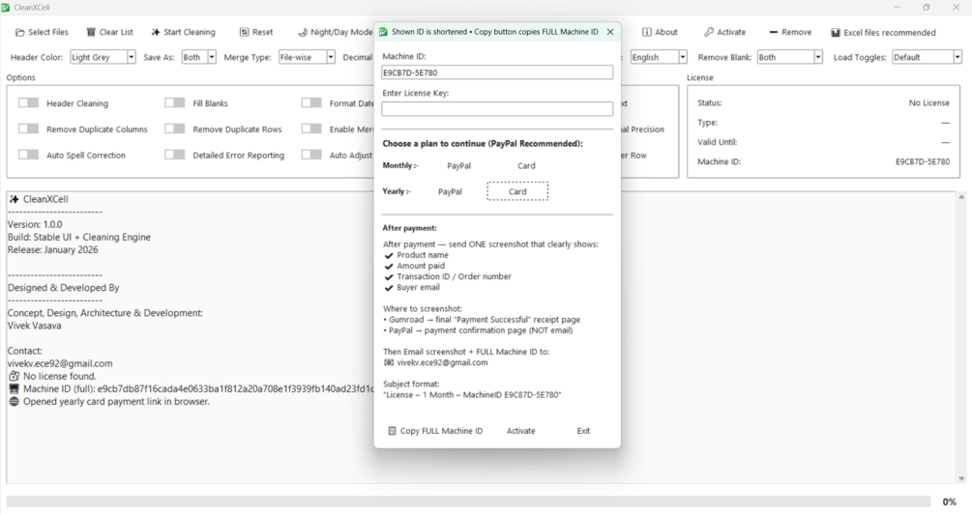
Task: Click the email envelope icon in dialog
Action: [x=389, y=362]
